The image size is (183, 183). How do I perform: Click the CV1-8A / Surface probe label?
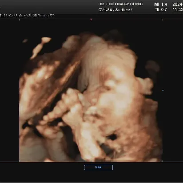[x=115, y=10]
